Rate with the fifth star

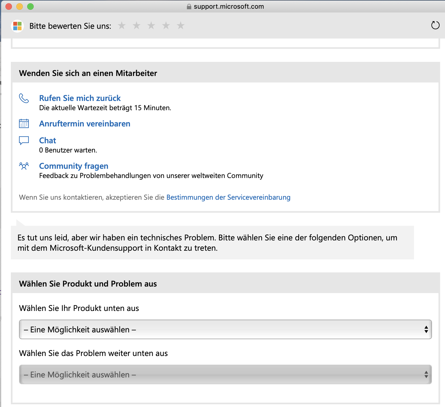click(180, 26)
